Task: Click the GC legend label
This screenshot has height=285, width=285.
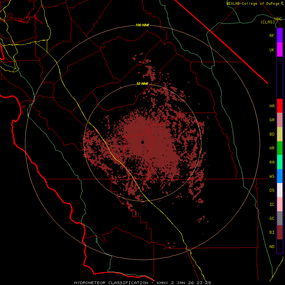Action: pyautogui.click(x=272, y=218)
